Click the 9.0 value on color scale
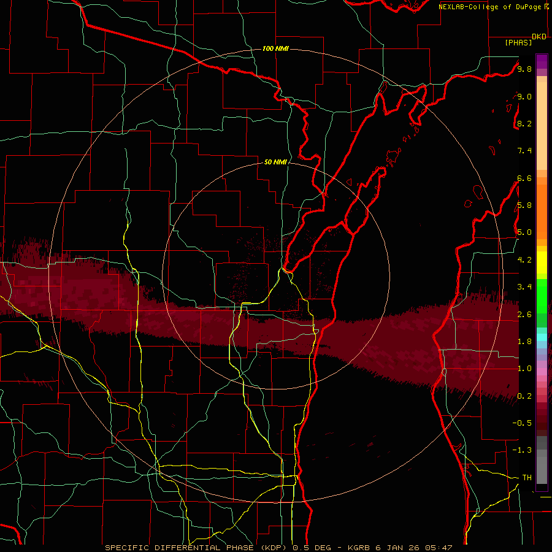552x552 pixels. pyautogui.click(x=524, y=96)
